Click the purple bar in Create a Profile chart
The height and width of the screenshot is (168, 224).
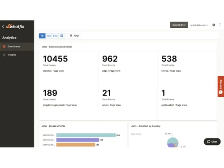(x=78, y=140)
